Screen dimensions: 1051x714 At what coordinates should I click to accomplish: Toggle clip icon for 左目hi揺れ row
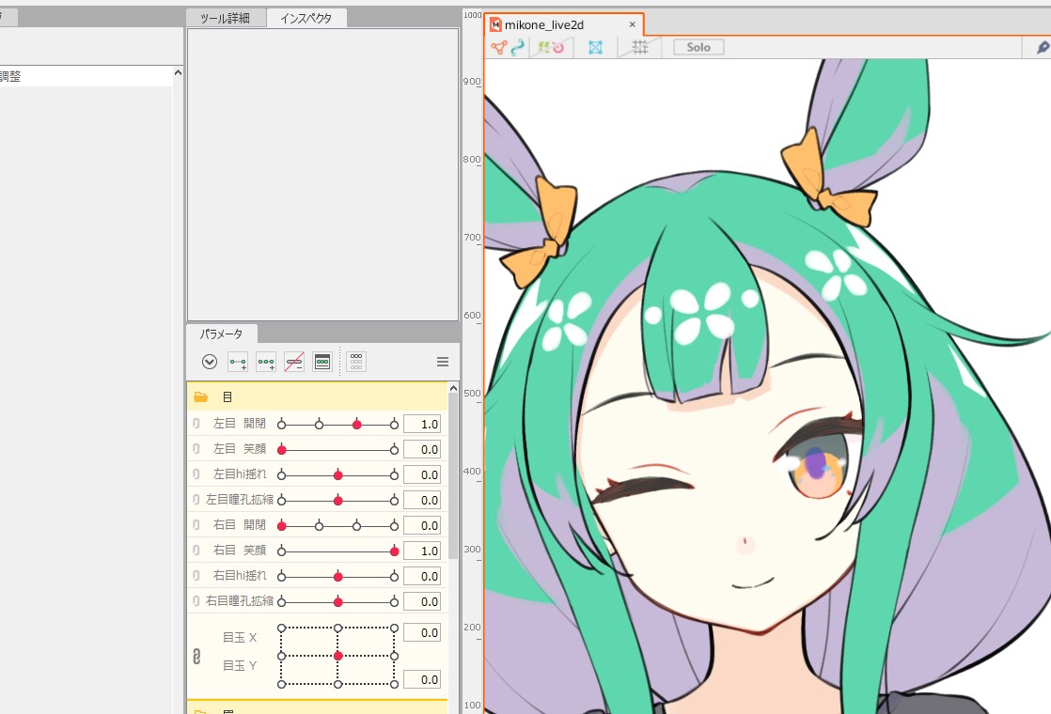(196, 474)
